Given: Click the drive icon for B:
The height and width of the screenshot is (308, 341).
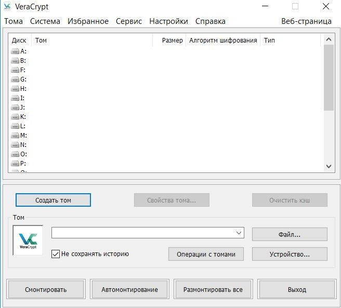Looking at the screenshot, I should pos(15,61).
